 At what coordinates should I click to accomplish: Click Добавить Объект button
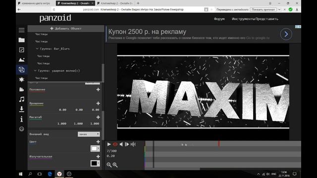66,29
